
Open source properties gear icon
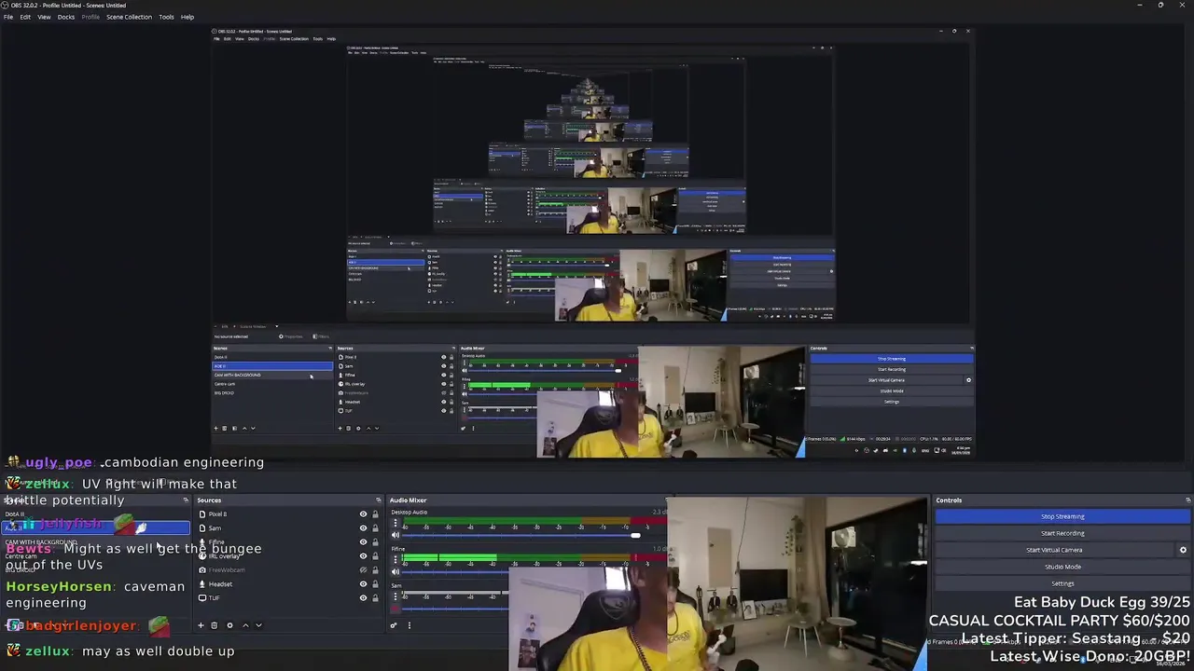click(229, 625)
